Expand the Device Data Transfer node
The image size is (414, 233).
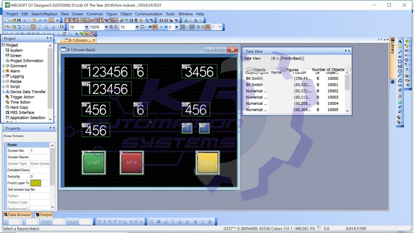pos(4,91)
